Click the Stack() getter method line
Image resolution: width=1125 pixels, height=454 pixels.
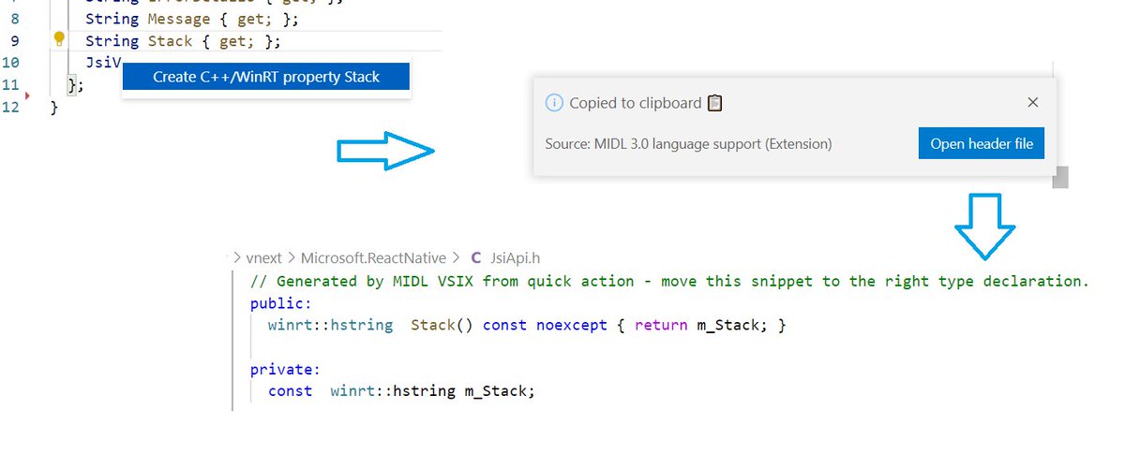(x=527, y=325)
